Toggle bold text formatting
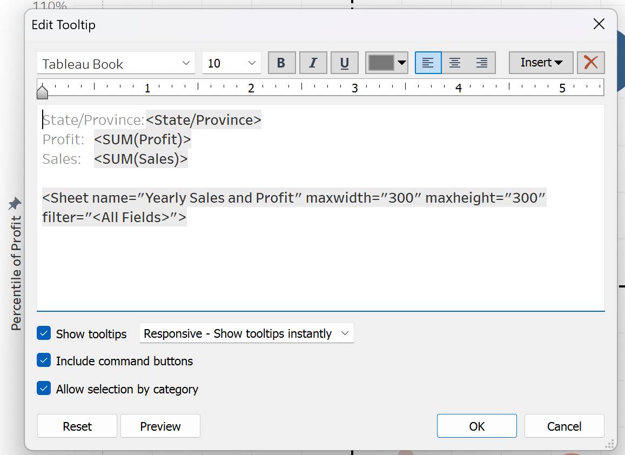The width and height of the screenshot is (625, 455). (281, 63)
